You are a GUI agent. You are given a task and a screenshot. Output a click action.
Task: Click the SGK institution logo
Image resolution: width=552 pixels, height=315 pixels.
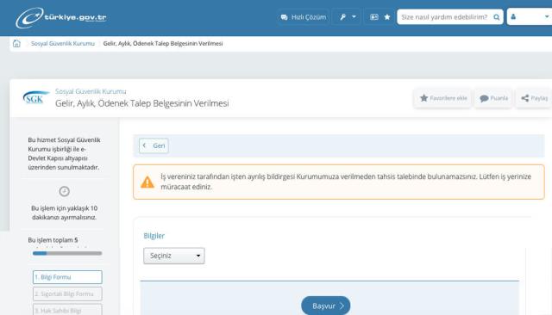(x=35, y=97)
